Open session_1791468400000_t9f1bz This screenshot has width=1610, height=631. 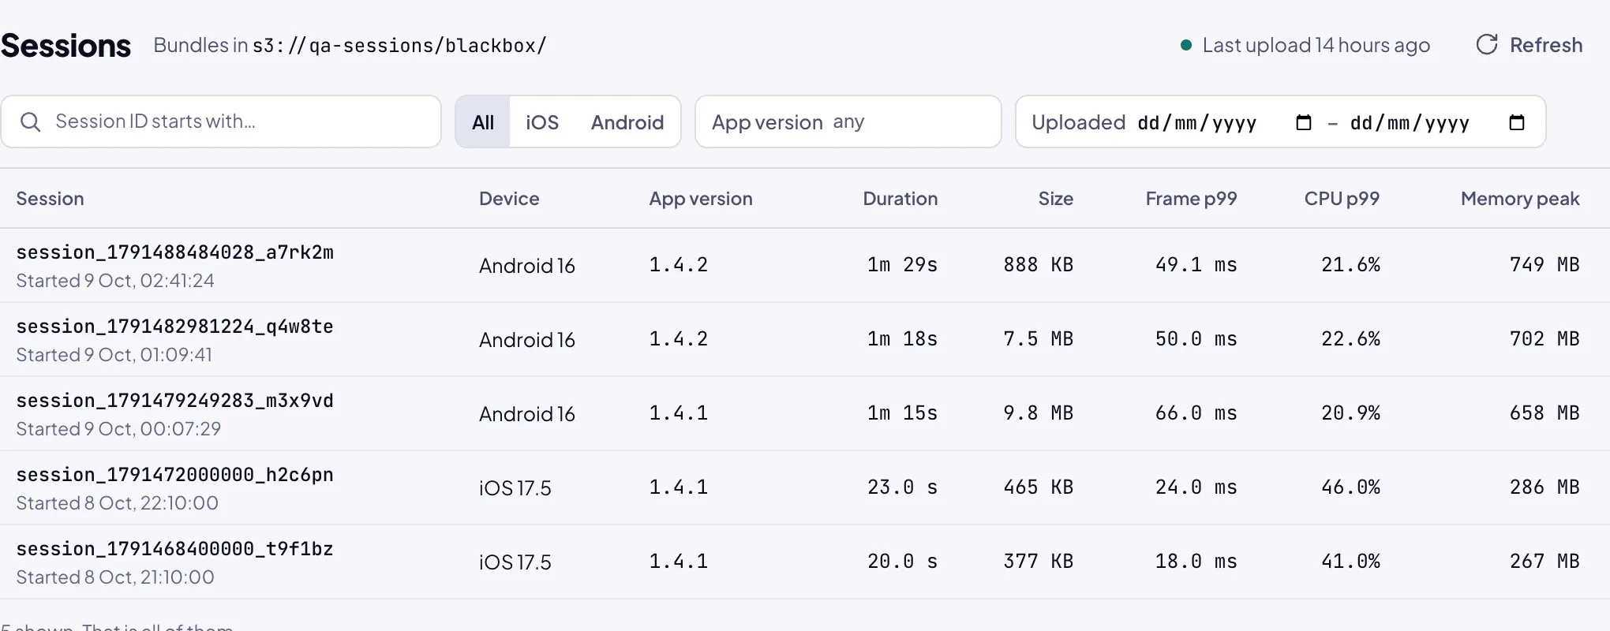pos(174,549)
